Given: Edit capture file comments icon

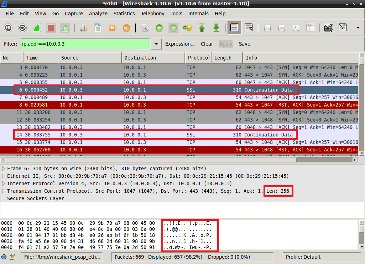Looking at the screenshot, I should 12,257.
